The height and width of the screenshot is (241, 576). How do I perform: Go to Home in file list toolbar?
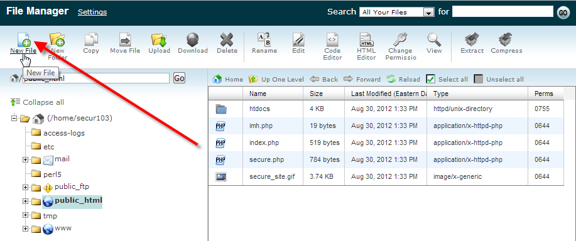coord(228,79)
